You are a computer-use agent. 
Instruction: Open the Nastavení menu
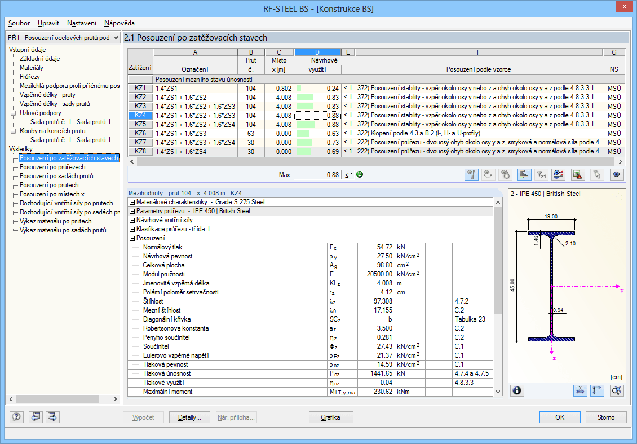(81, 23)
